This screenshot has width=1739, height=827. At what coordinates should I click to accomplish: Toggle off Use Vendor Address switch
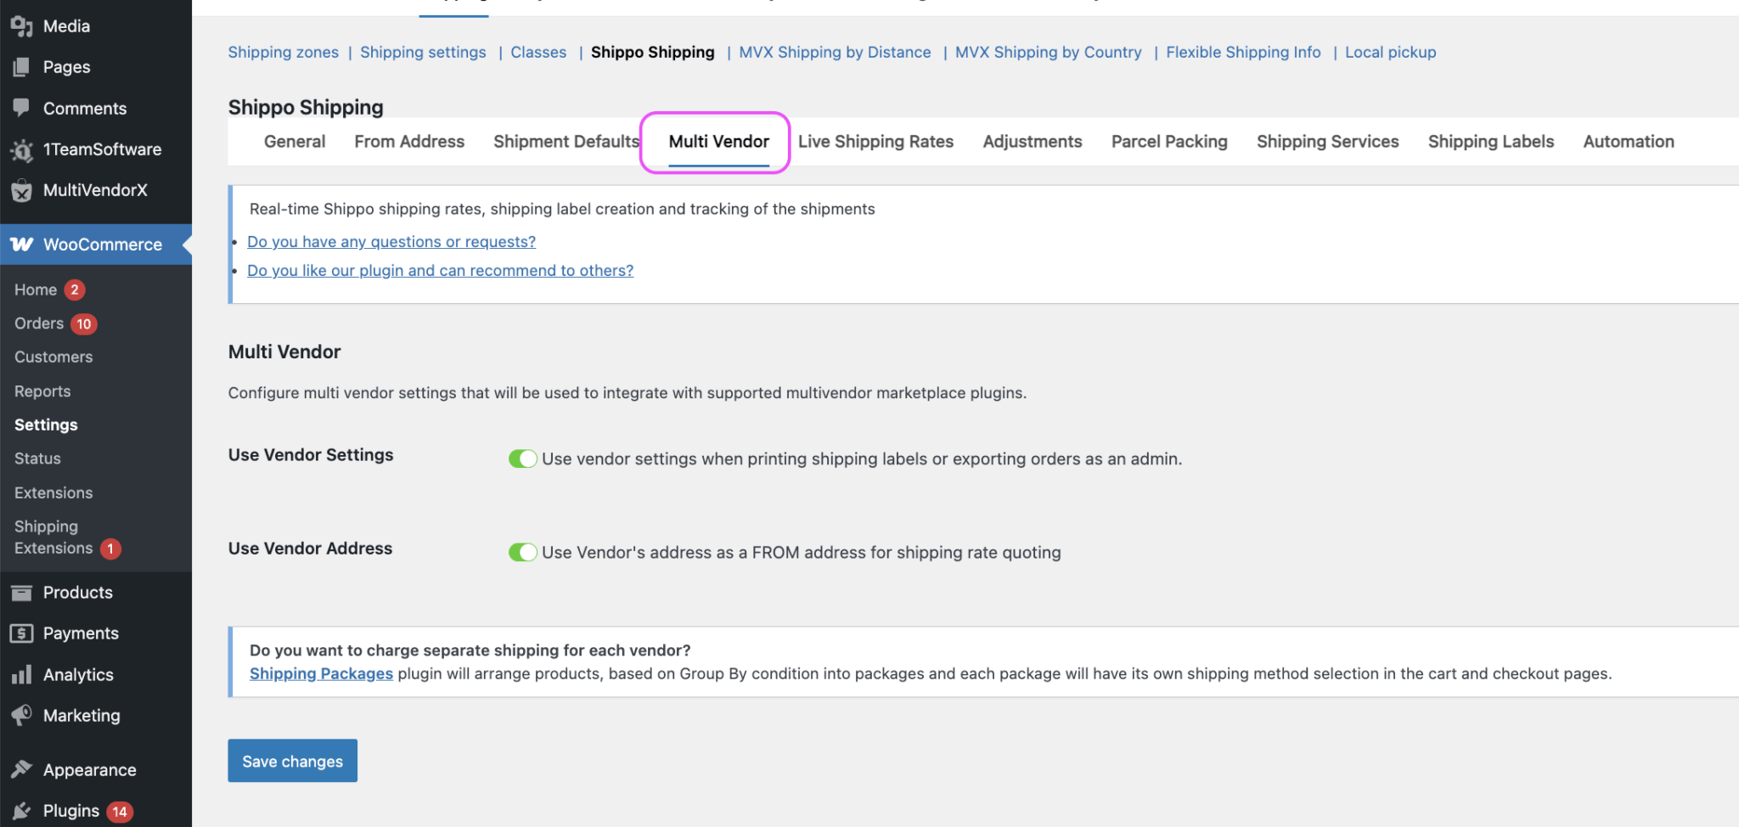point(523,552)
